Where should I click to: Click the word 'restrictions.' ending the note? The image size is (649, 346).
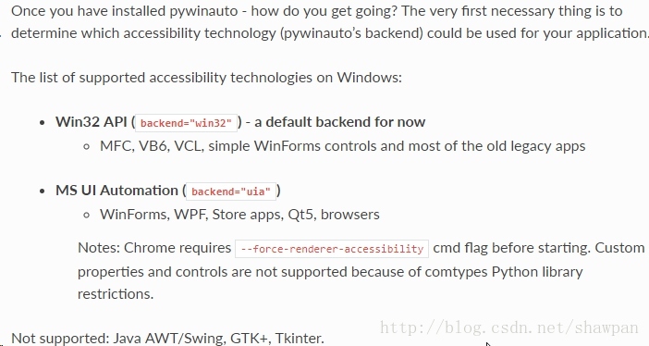116,294
